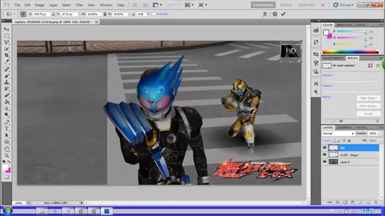Select the Spot Healing Brush tool

click(x=7, y=70)
